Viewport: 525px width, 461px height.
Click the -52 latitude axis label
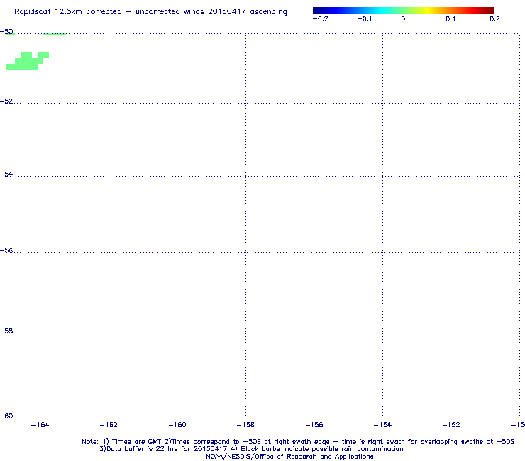6,101
